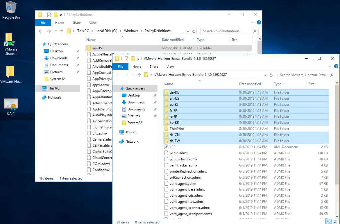Expand the ribbon in VMware-Horizon window
Viewport: 340px width, 224px height.
pos(329,66)
